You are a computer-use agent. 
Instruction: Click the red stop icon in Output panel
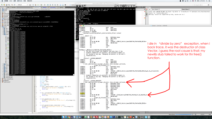tap(147, 9)
